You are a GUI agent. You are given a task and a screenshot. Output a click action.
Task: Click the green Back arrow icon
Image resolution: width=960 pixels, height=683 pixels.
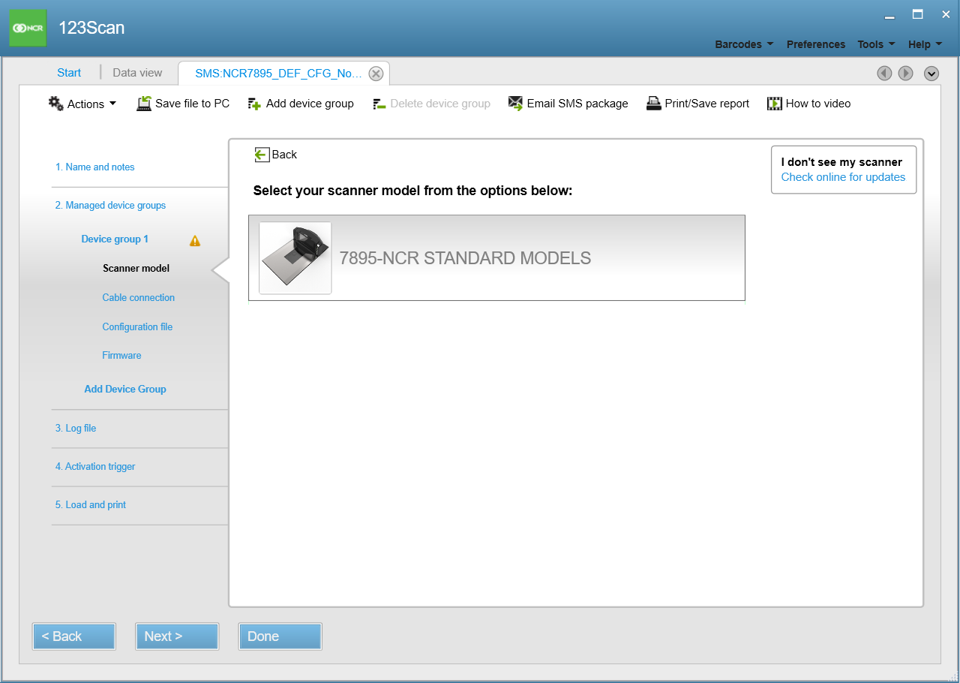point(262,155)
